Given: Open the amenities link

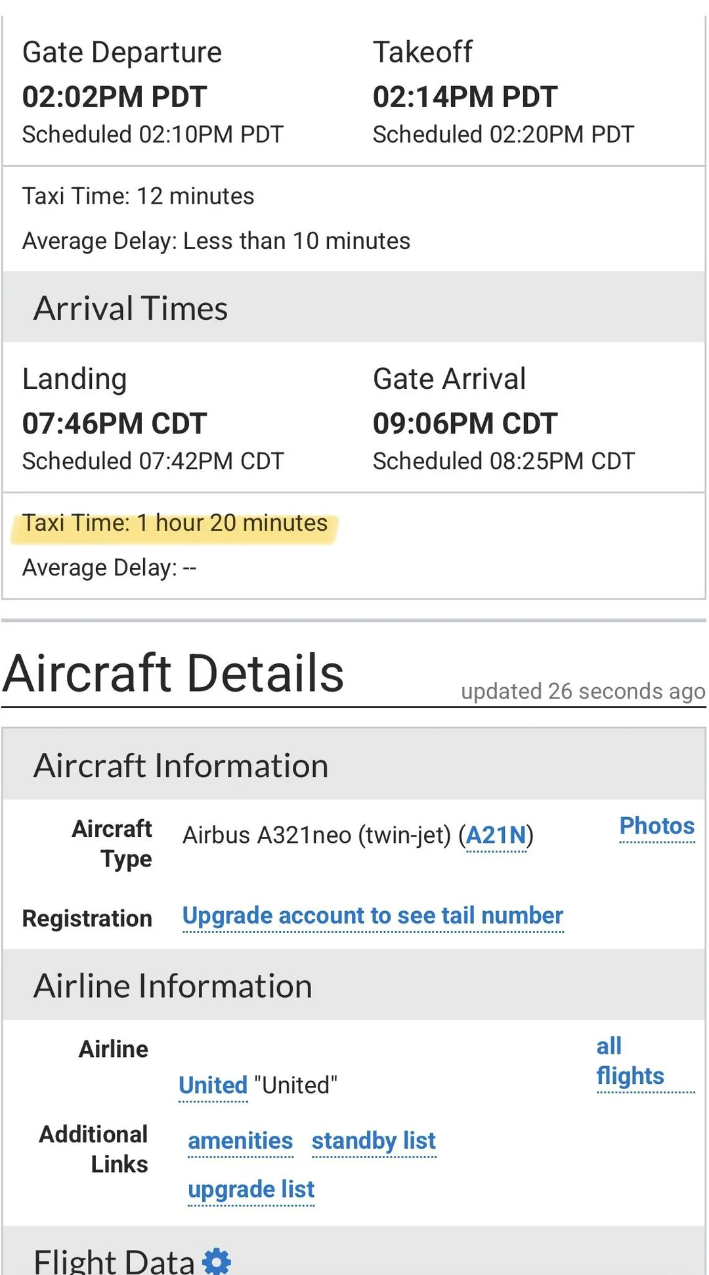Looking at the screenshot, I should (x=240, y=1141).
